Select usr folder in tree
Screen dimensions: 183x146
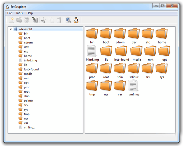(23, 118)
